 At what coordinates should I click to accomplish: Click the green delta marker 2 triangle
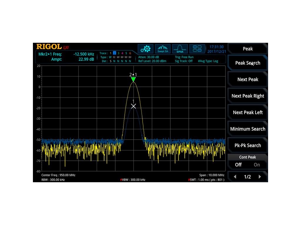[133, 79]
